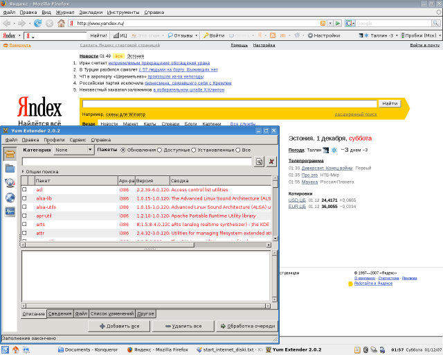The height and width of the screenshot is (355, 443).
Task: Open the repository globe view in Yum Extender sidebar
Action: (x=10, y=198)
